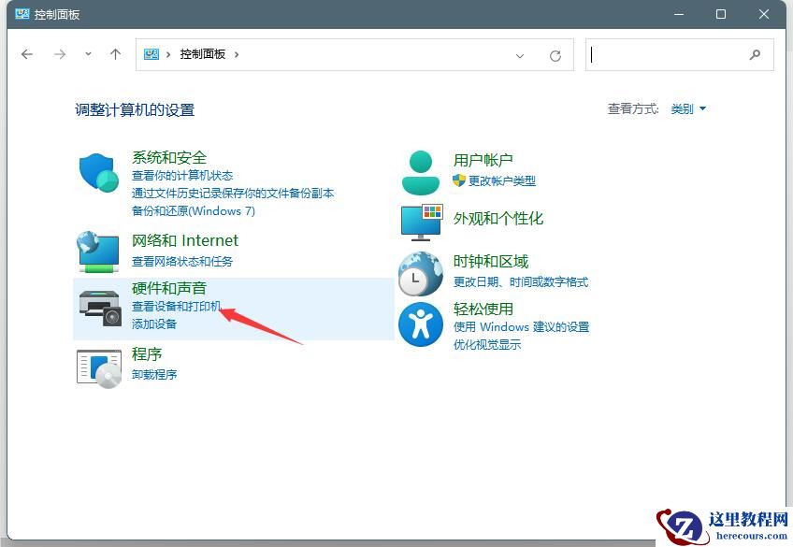Open 程序 by clicking its icon

point(97,367)
